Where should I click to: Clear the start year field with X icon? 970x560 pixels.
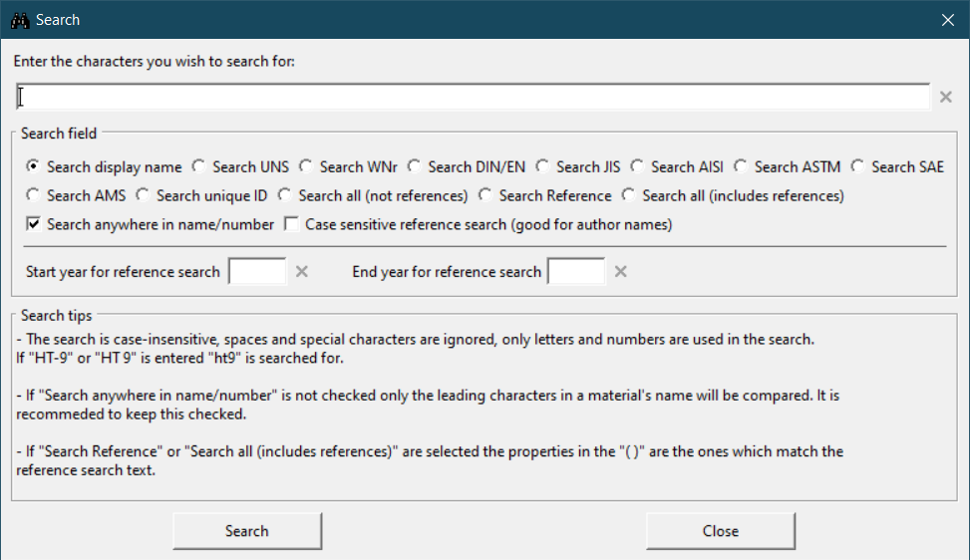point(302,272)
